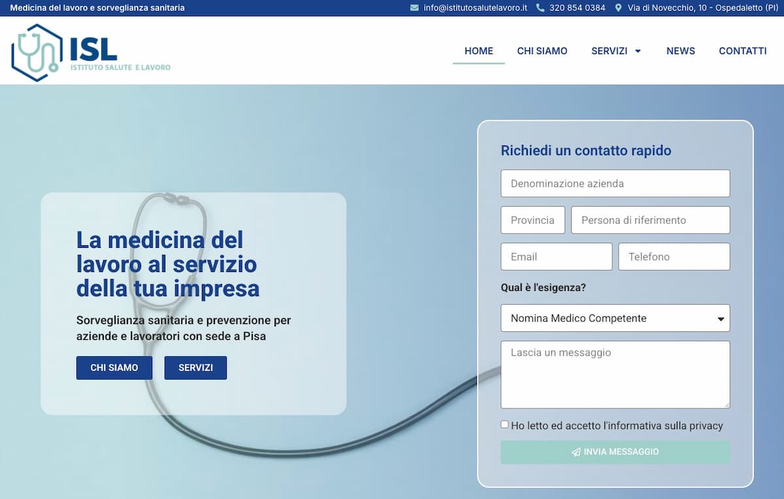Send the form with Invia Messaggio
Screen dimensions: 784x499
615,452
